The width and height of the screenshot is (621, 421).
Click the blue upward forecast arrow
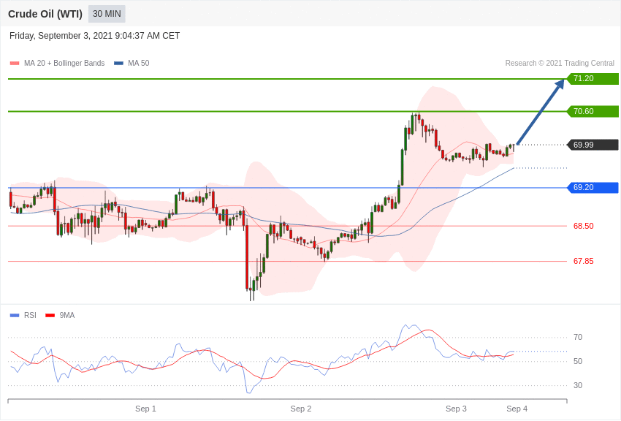pos(540,113)
